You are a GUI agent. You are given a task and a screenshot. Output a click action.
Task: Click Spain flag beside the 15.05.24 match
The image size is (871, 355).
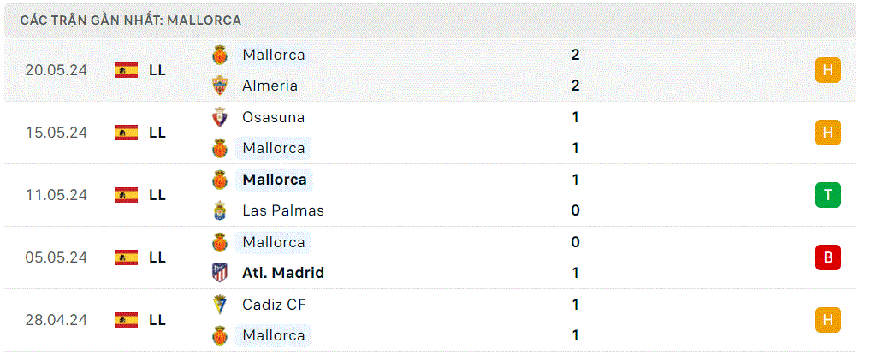click(126, 133)
